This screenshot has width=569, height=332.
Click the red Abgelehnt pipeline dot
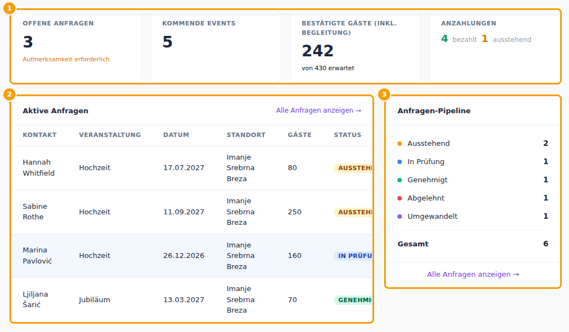point(400,198)
